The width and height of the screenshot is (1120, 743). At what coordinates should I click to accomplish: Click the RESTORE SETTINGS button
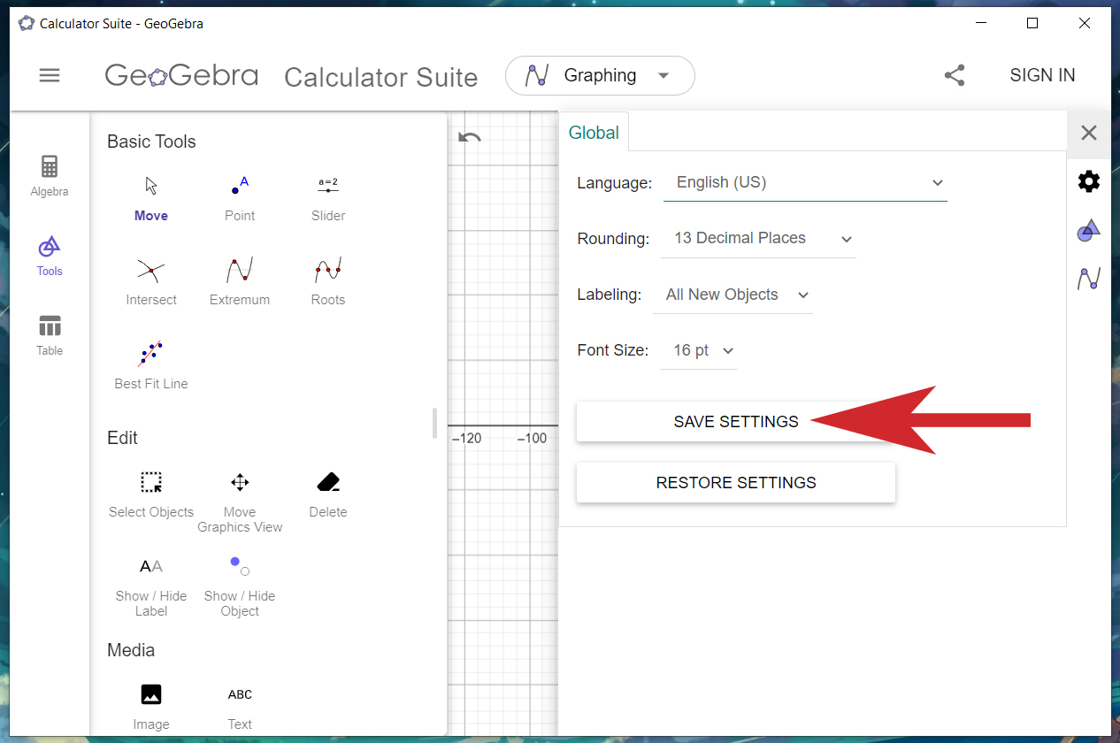tap(736, 483)
